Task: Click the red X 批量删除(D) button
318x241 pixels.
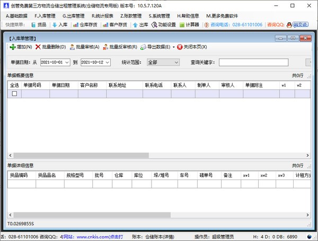Action: [x=51, y=47]
